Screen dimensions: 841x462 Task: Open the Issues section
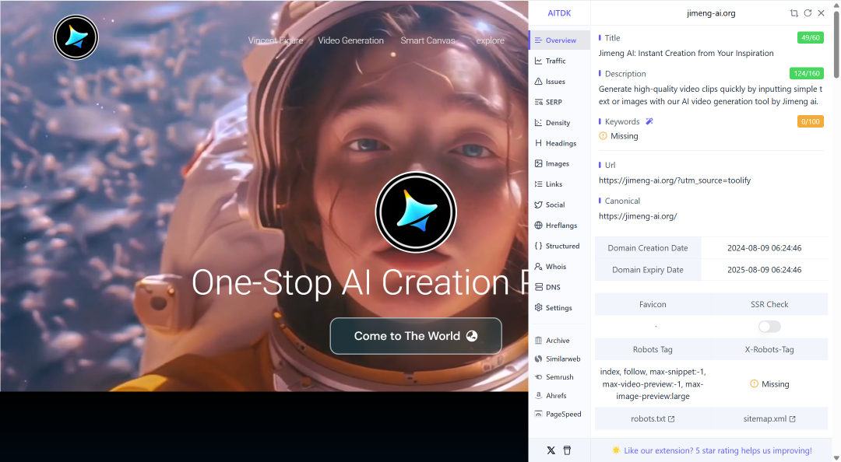[x=559, y=82]
